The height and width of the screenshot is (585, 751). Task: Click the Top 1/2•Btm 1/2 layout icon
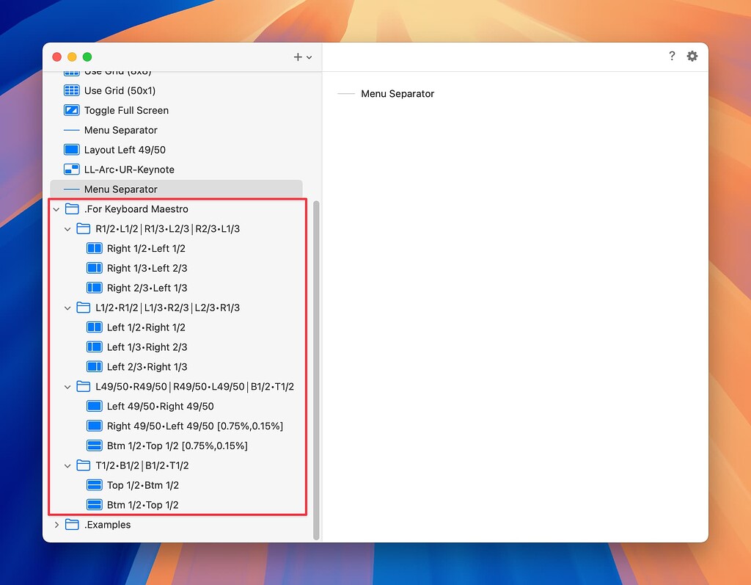(94, 485)
